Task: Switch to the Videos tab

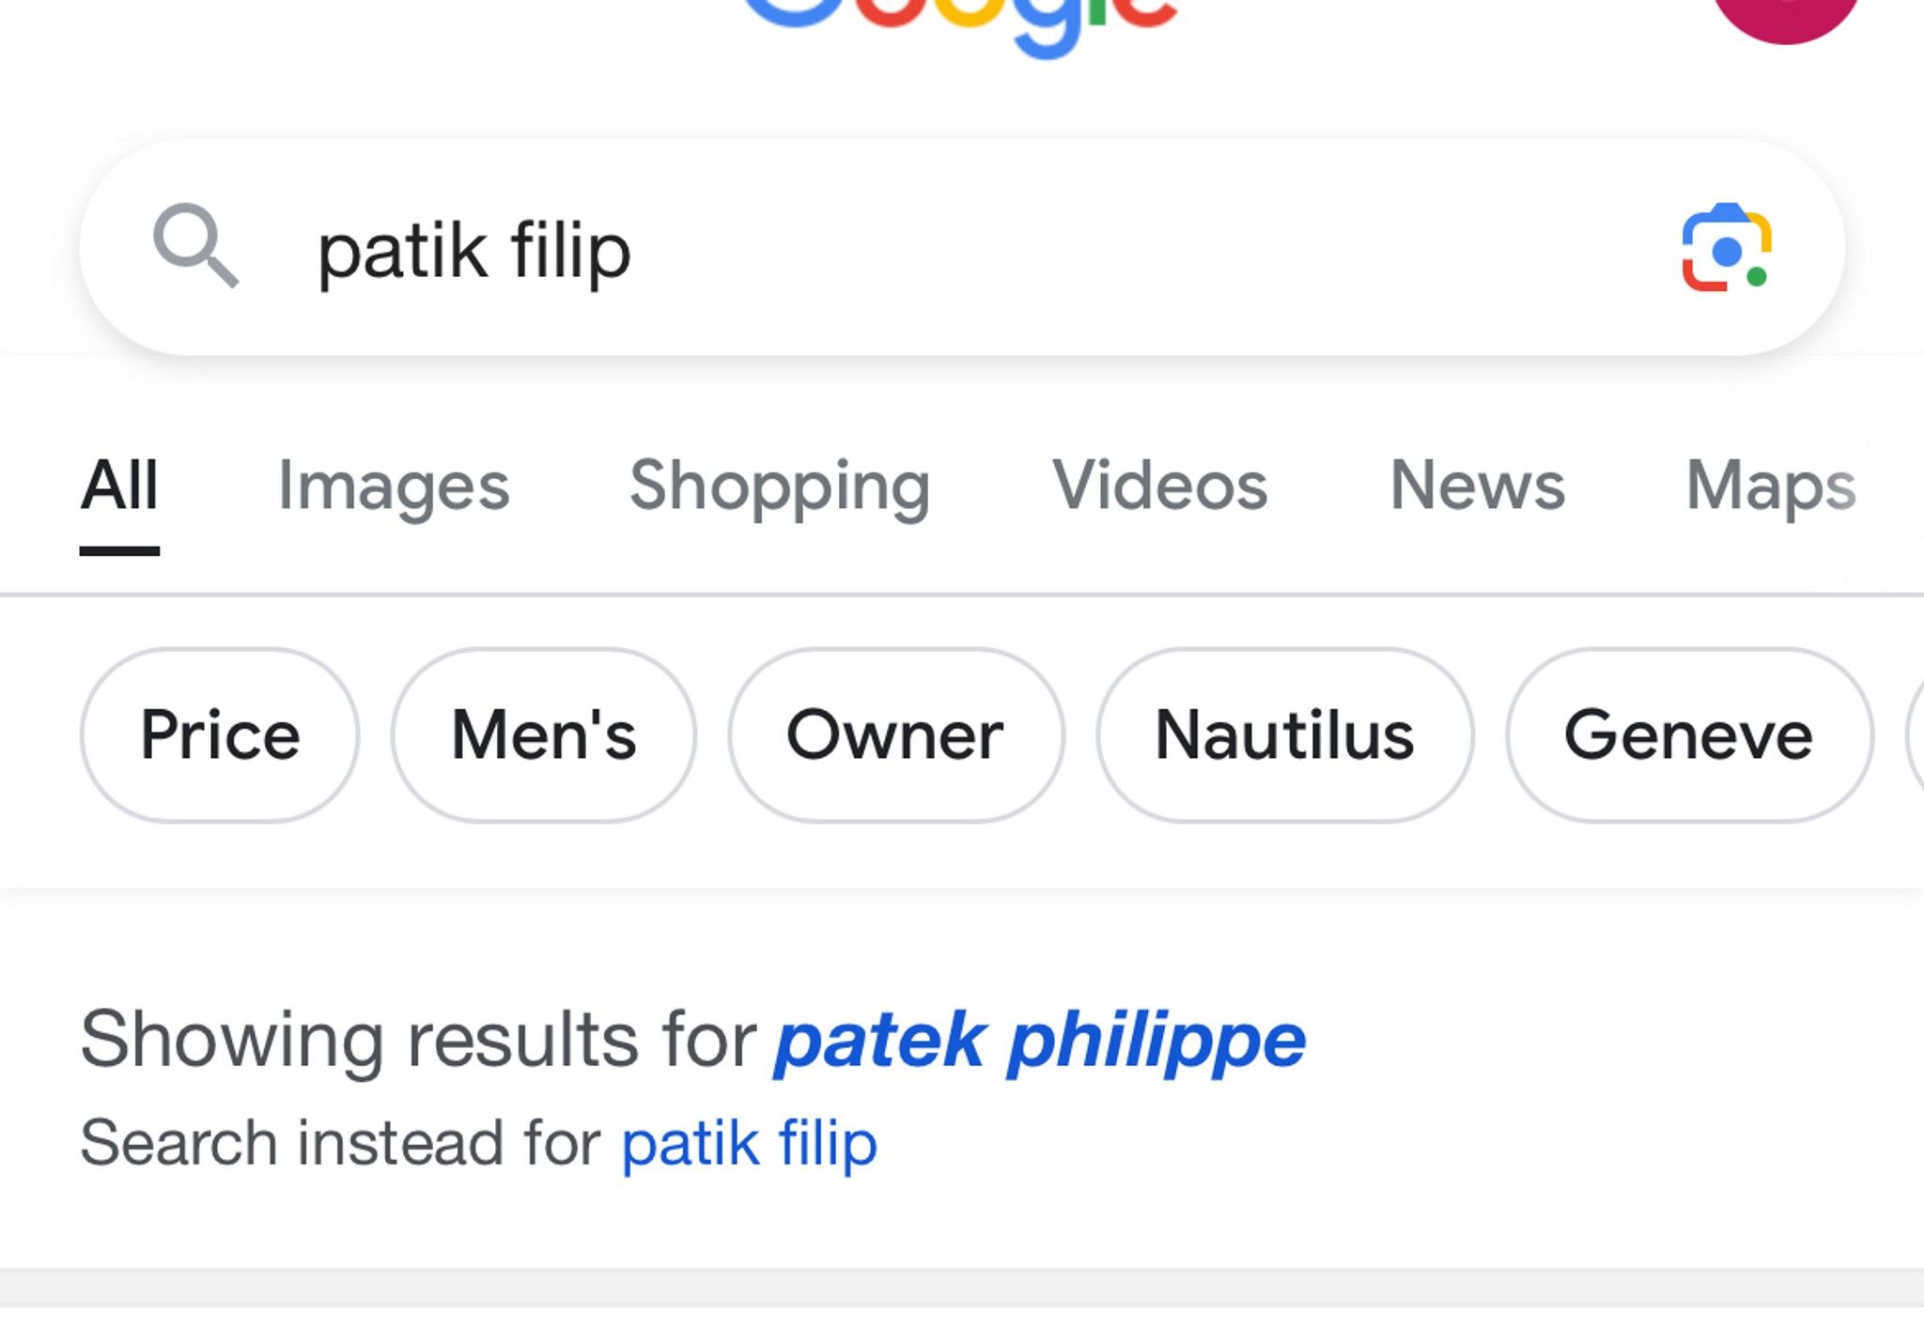Action: coord(1160,485)
